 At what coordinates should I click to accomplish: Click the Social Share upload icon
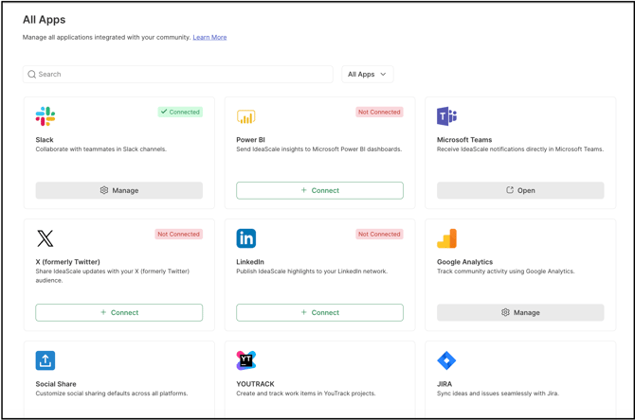point(45,360)
